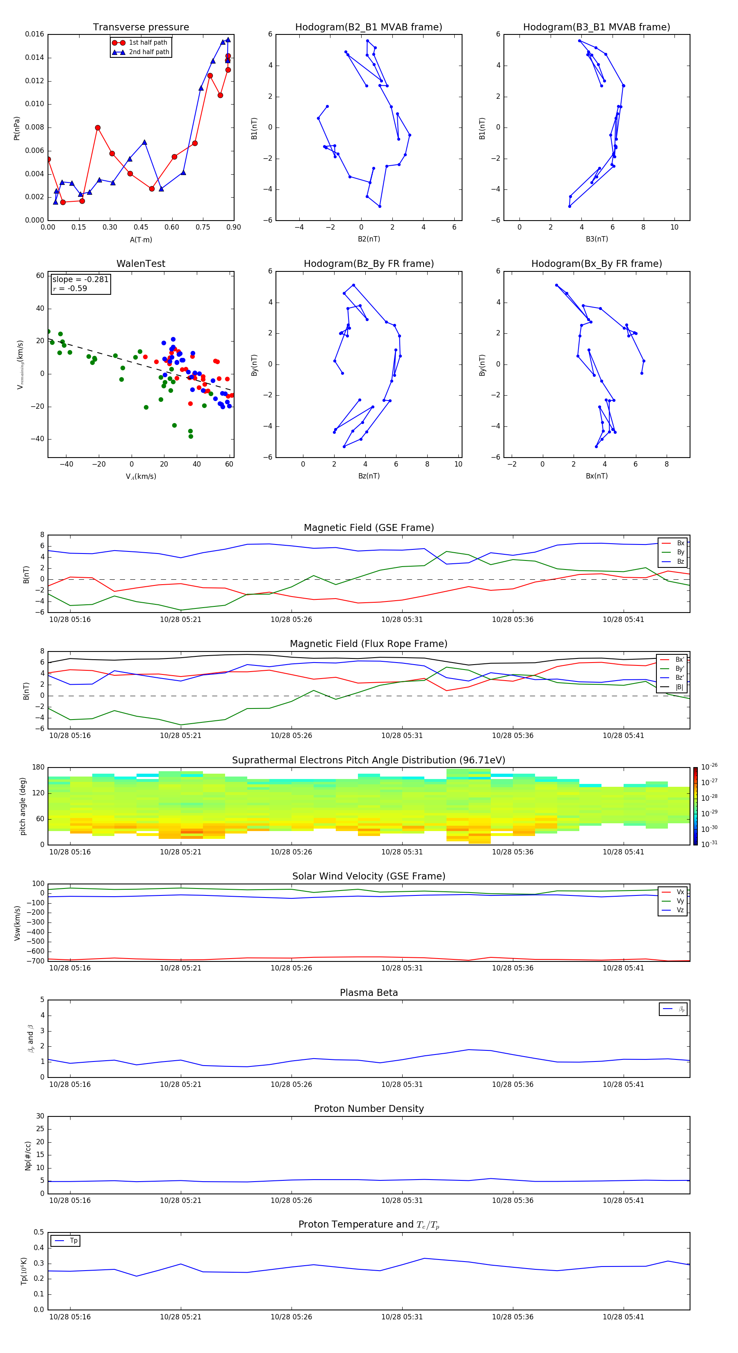Click the '10^-26' colorbar label
This screenshot has width=738, height=1353.
point(709,767)
